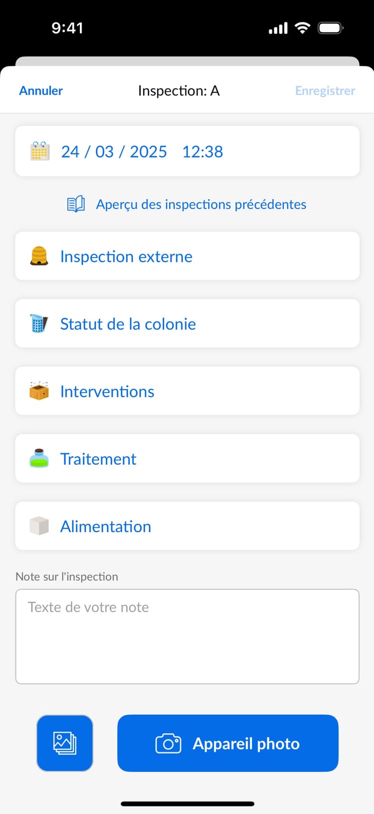Tap the brush icon beside Statut de la colonie

pyautogui.click(x=39, y=323)
